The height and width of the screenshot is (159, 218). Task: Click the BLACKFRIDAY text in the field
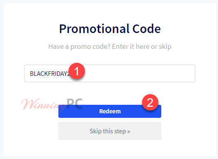[49, 74]
